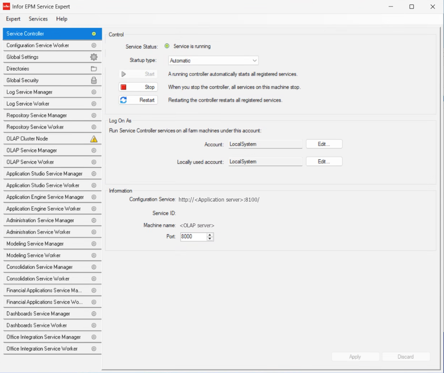Image resolution: width=444 pixels, height=373 pixels.
Task: Restart the service controller
Action: [138, 100]
